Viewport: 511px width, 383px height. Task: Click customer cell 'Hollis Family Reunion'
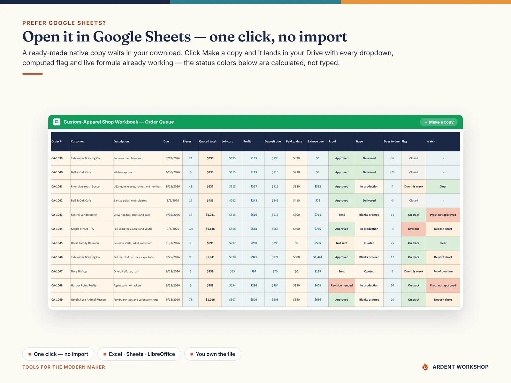pyautogui.click(x=92, y=243)
